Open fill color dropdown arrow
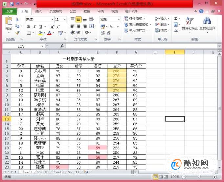224x182 pixels. (x=44, y=33)
